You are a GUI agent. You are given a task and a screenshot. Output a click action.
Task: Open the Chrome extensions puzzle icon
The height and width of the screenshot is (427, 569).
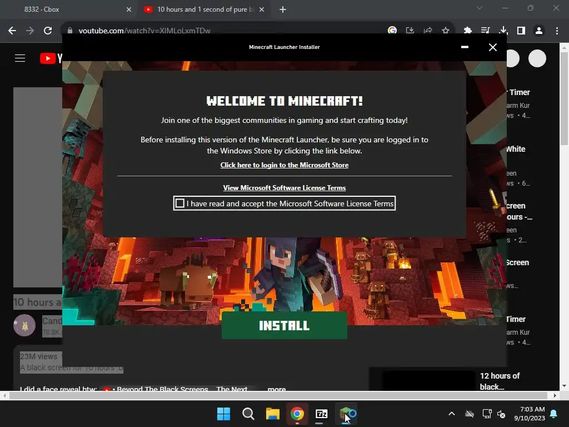click(x=468, y=31)
